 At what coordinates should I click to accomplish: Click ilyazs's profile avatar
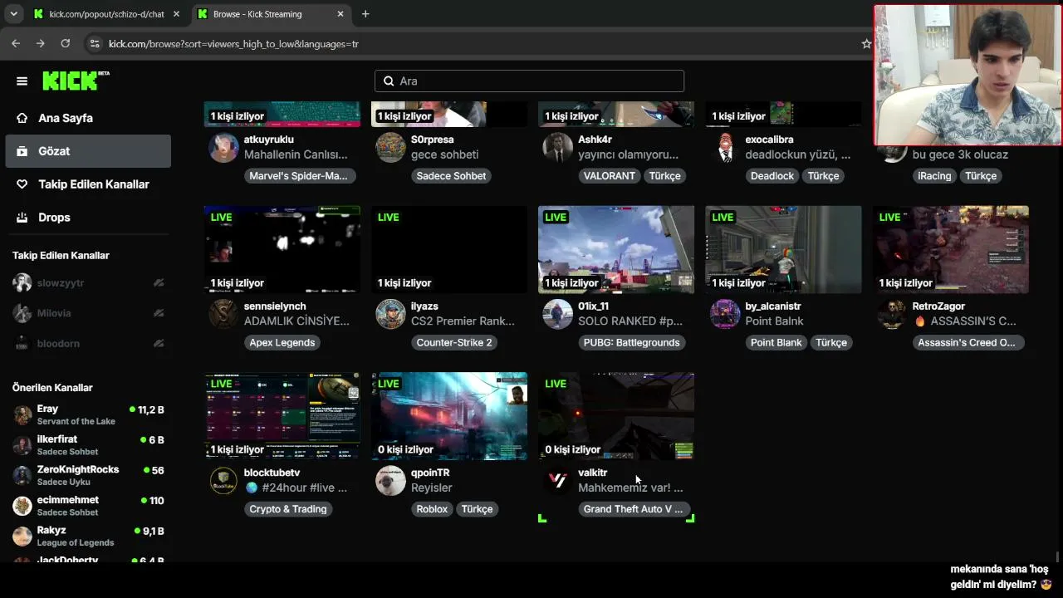[390, 314]
